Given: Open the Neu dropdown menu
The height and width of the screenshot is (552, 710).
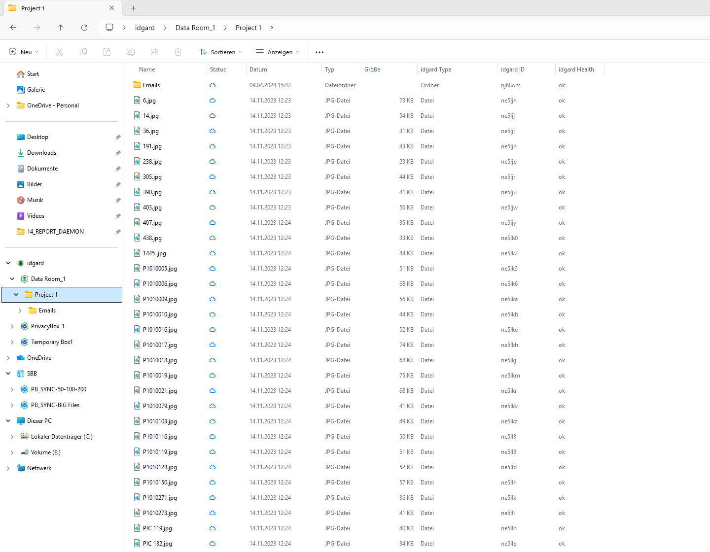Looking at the screenshot, I should coord(24,52).
